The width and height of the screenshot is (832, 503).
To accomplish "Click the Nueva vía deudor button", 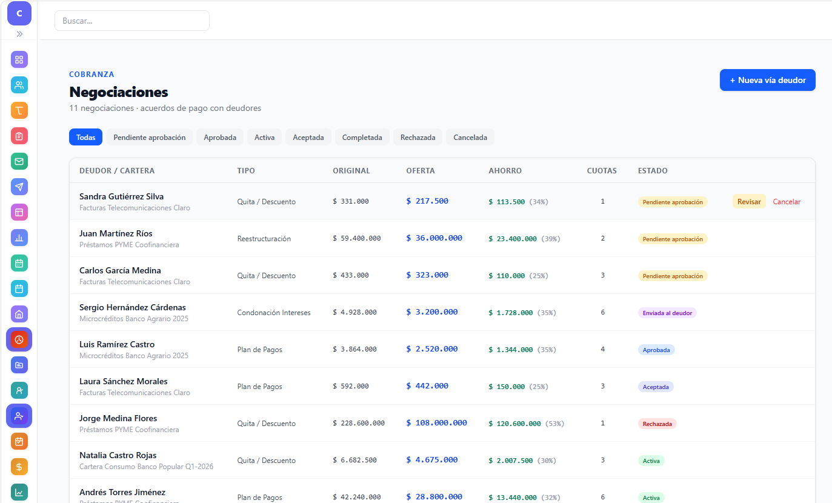I will point(768,80).
